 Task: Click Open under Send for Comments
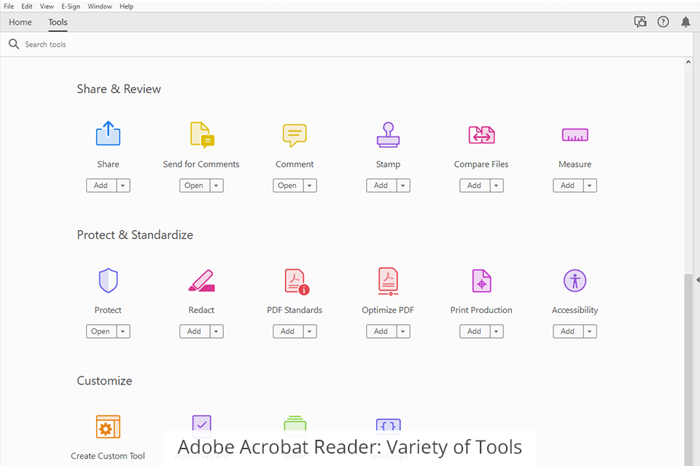pos(195,186)
